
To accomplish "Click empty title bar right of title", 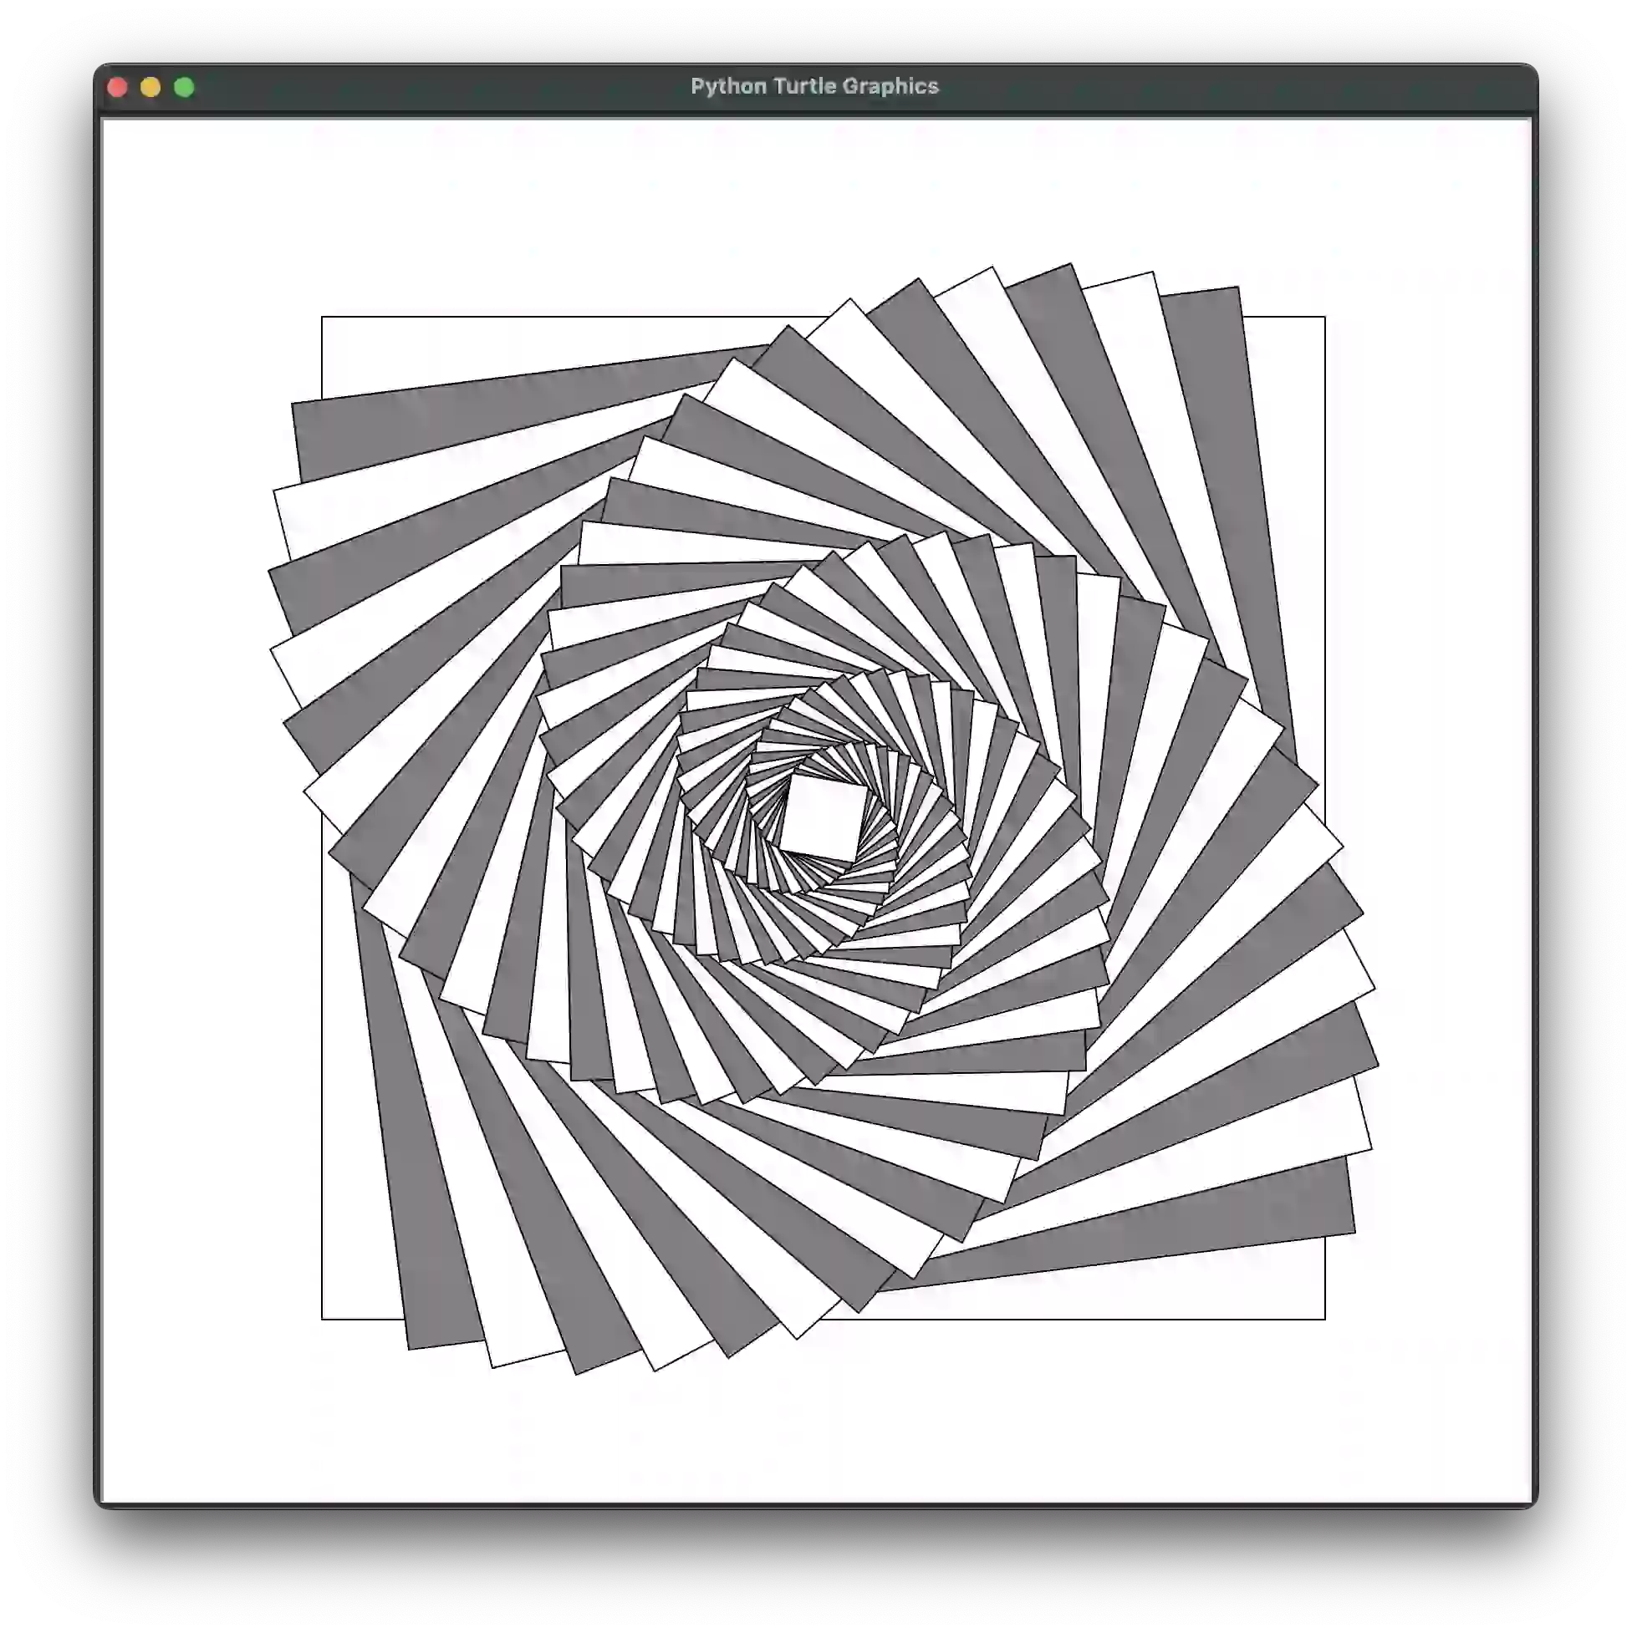I will tap(1227, 87).
